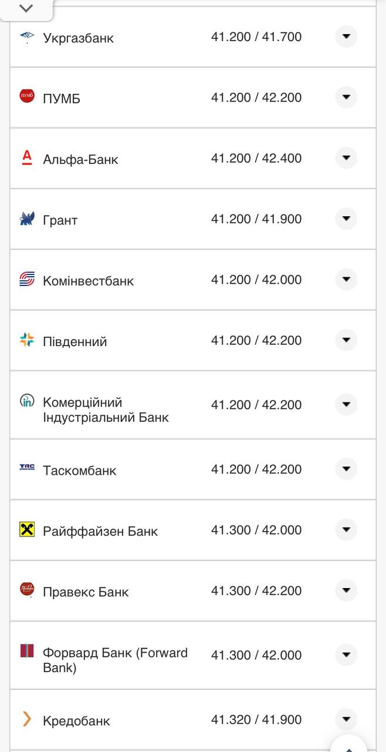Select the Комінвестбанк striped globe icon
The width and height of the screenshot is (386, 752).
tap(25, 280)
